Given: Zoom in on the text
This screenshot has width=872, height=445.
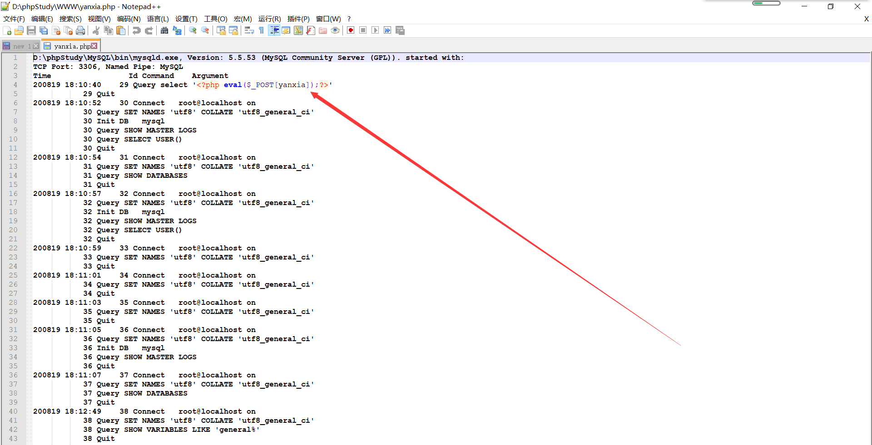Looking at the screenshot, I should [193, 30].
